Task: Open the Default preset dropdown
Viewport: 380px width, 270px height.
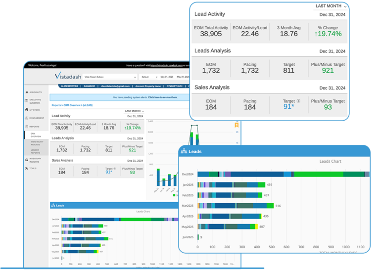Action: (149, 77)
